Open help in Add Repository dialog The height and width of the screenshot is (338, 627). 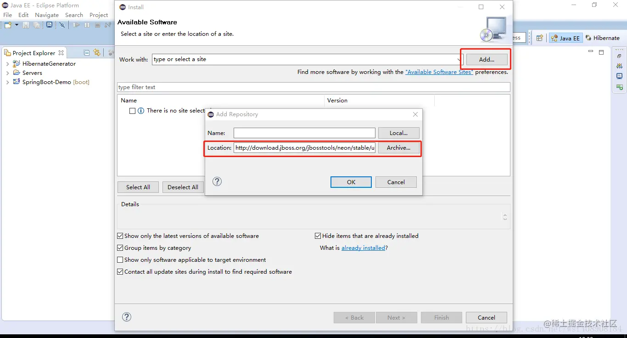point(218,181)
